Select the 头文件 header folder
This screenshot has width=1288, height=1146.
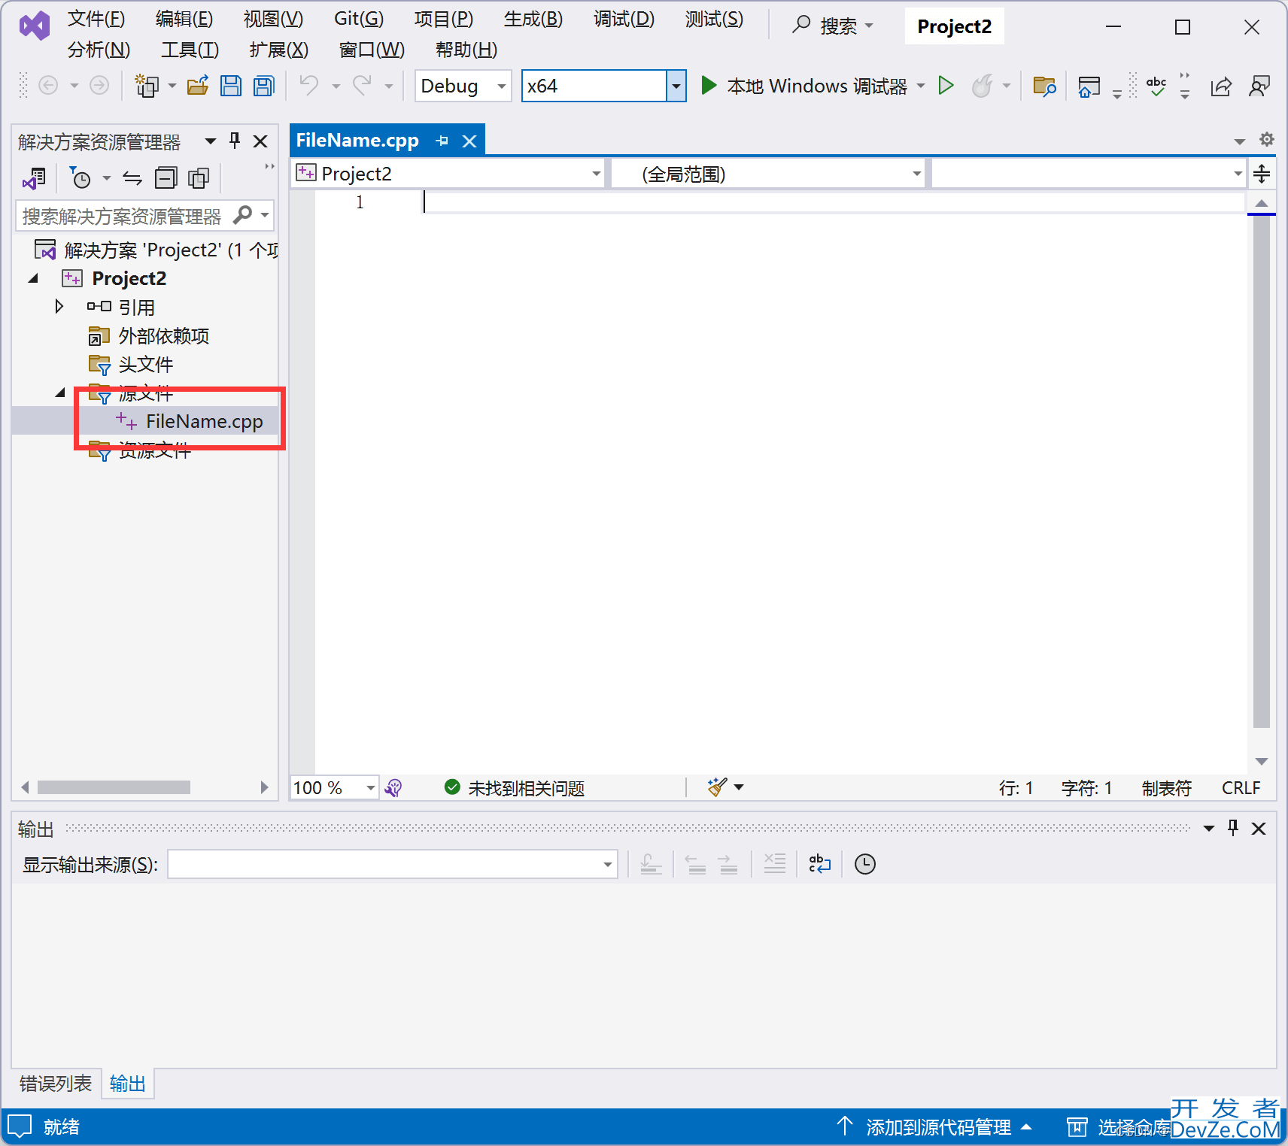[x=146, y=364]
